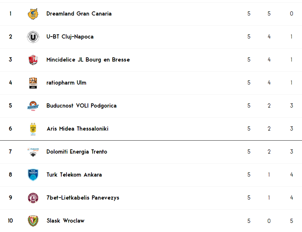Screen dimensions: 302x232
Task: Click the Buducnost VOLI Podgorica logo
Action: tap(33, 106)
